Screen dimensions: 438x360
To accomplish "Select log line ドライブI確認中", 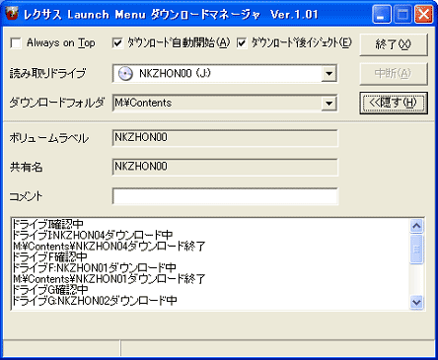I will (x=47, y=224).
